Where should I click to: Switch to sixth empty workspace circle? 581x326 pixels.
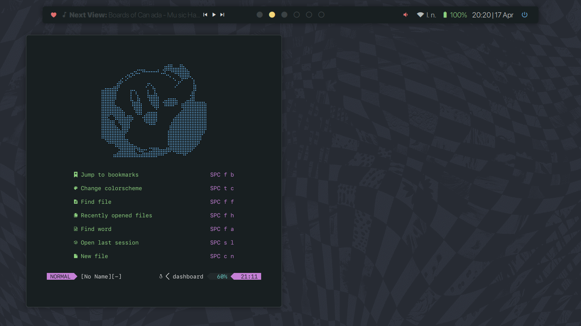[322, 15]
